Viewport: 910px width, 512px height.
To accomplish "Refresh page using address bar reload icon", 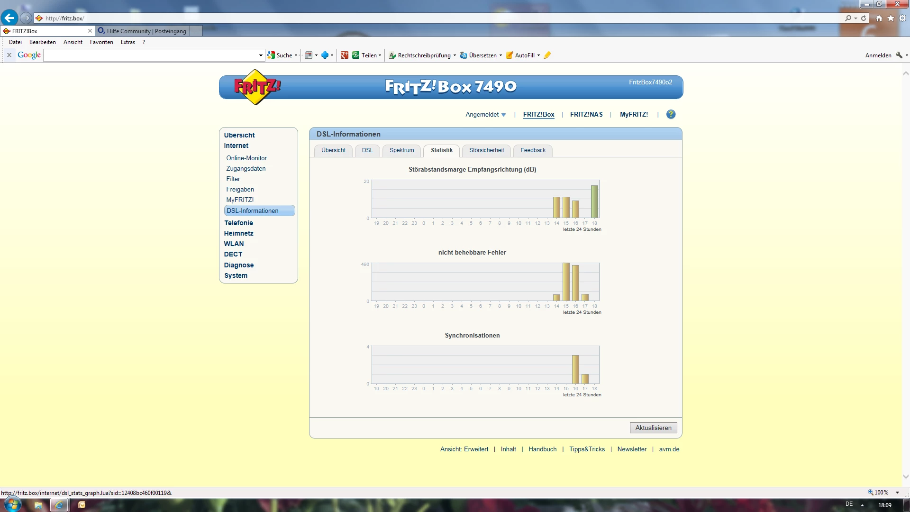I will click(864, 18).
